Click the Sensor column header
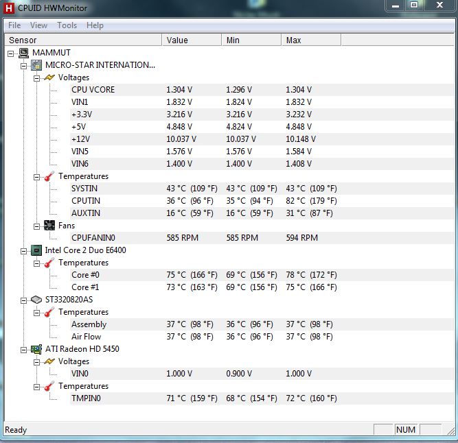 pos(83,40)
